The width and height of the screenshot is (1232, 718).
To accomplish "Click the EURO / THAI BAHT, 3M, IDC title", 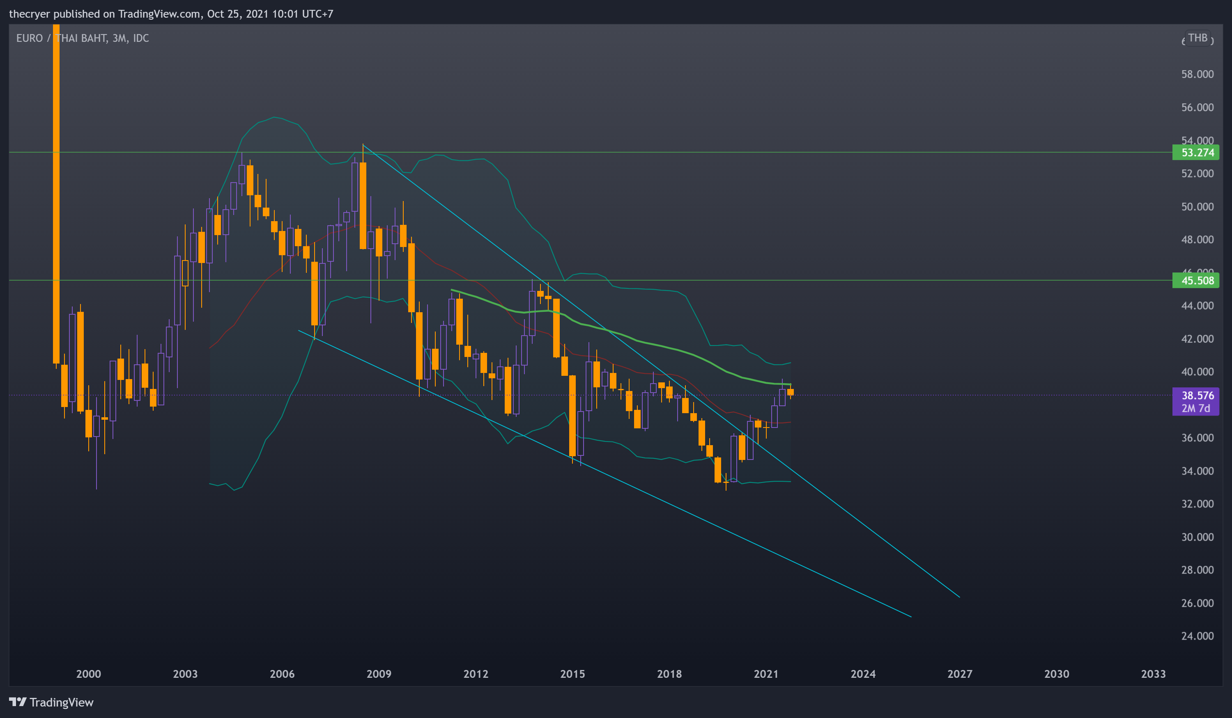I will 83,38.
